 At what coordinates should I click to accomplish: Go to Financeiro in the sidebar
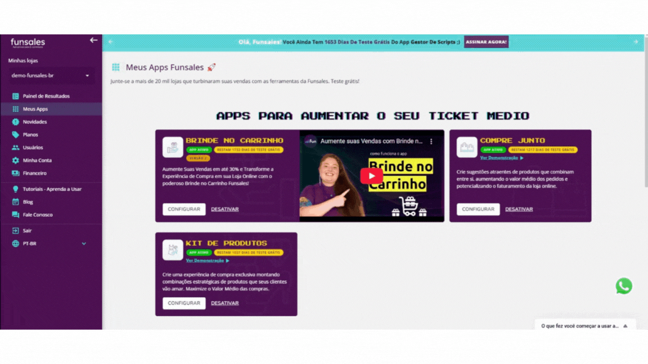(35, 174)
